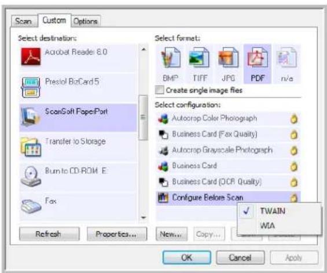Select Configure Before Scan text

tap(208, 197)
